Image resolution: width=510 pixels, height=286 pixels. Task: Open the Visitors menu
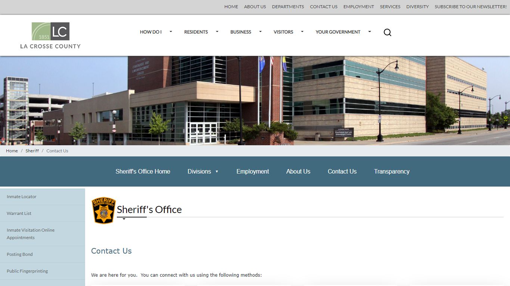click(283, 32)
